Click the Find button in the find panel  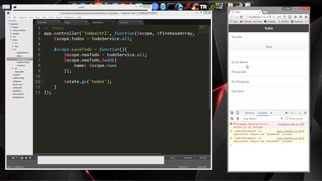point(172,158)
